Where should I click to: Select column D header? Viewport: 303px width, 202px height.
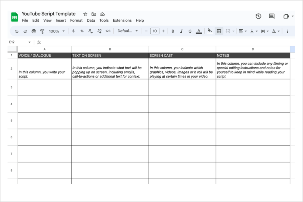253,49
